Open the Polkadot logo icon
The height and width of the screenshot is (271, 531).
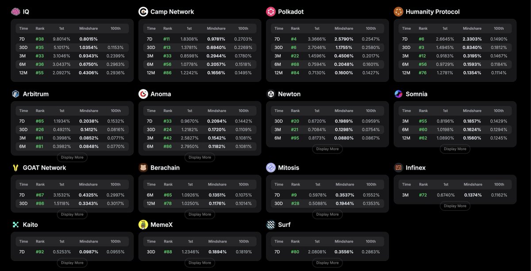click(270, 12)
